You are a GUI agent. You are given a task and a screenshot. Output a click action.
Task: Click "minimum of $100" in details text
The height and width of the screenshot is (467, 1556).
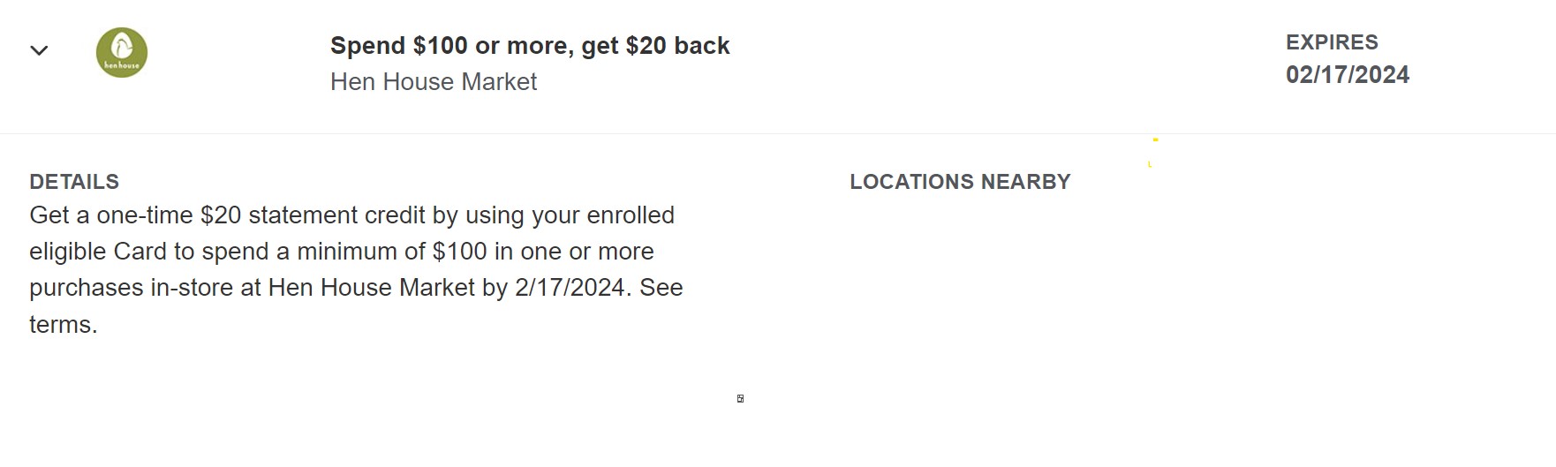pyautogui.click(x=392, y=252)
